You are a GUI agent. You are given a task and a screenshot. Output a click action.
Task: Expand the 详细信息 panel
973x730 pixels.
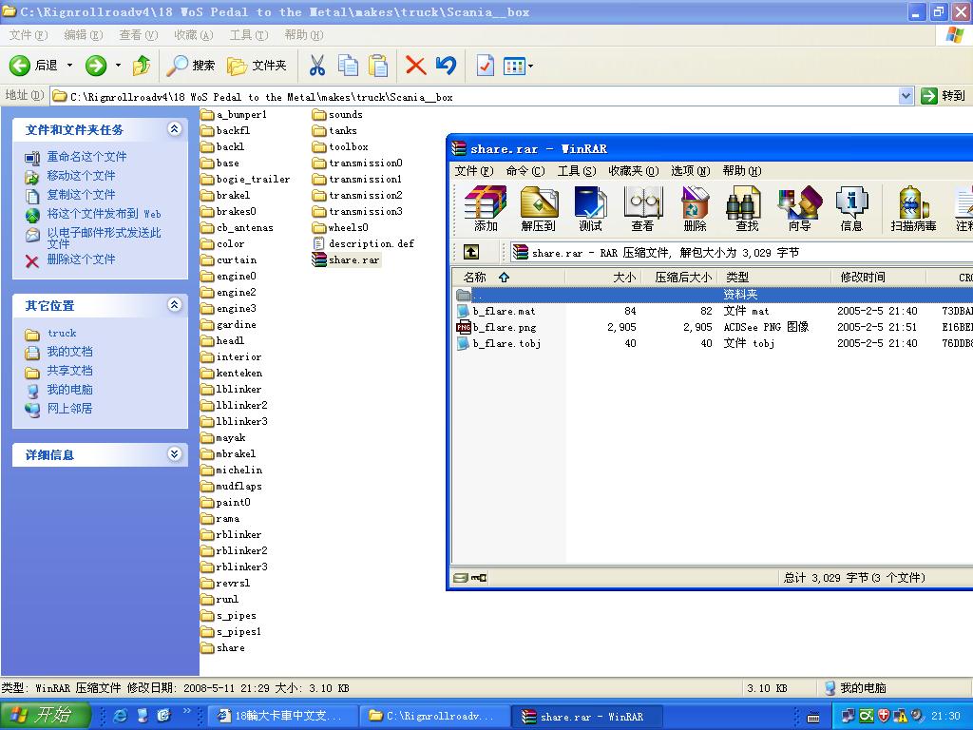point(174,454)
